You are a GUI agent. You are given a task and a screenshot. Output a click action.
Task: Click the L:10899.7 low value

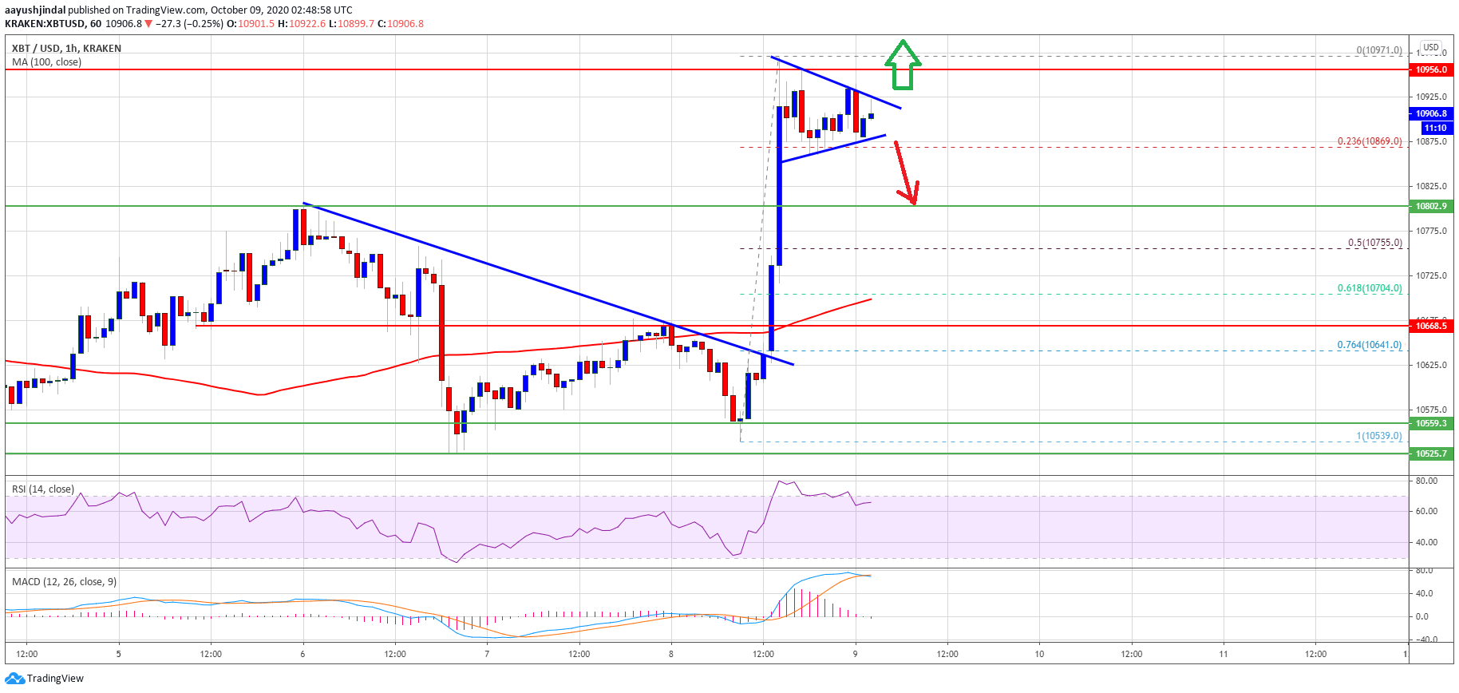[351, 24]
